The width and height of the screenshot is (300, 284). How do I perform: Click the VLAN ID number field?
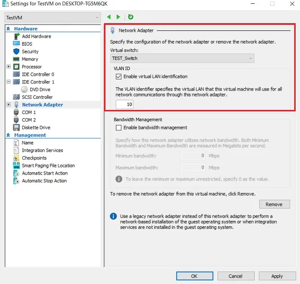[x=124, y=105]
